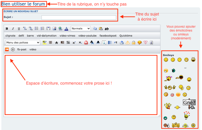The height and width of the screenshot is (130, 202).
Task: Toggle underline text formatting
Action: point(19,29)
